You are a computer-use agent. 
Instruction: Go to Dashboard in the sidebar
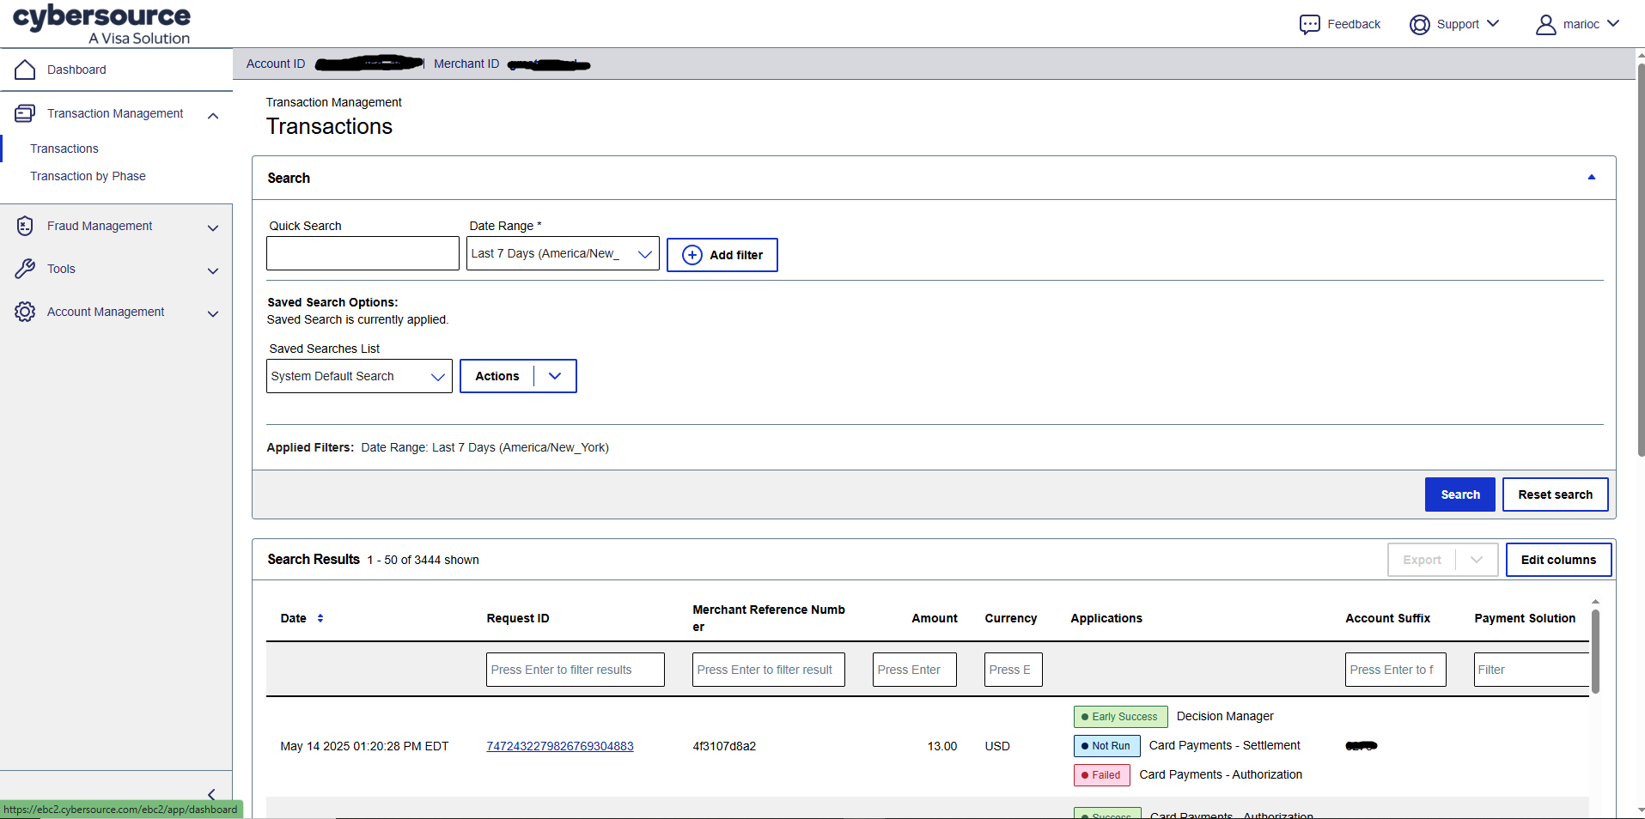coord(76,70)
